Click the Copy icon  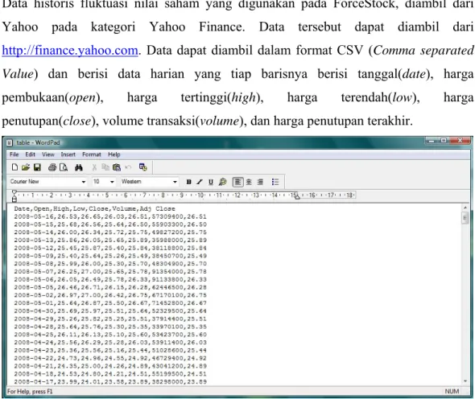pos(105,167)
